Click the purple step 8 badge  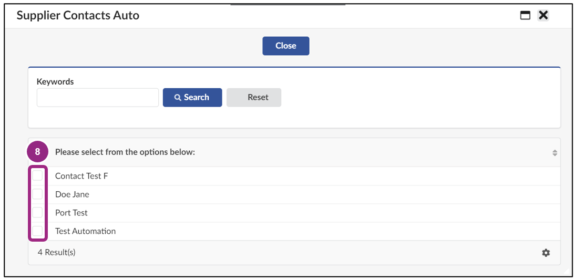point(37,152)
